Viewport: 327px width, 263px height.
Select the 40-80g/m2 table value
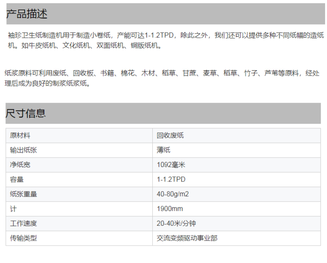click(172, 194)
